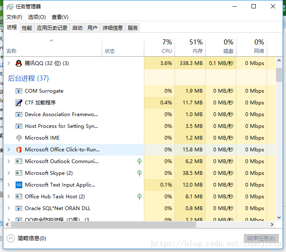Image resolution: width=286 pixels, height=252 pixels.
Task: Open the 查看(V) menu
Action: pyautogui.click(x=60, y=17)
